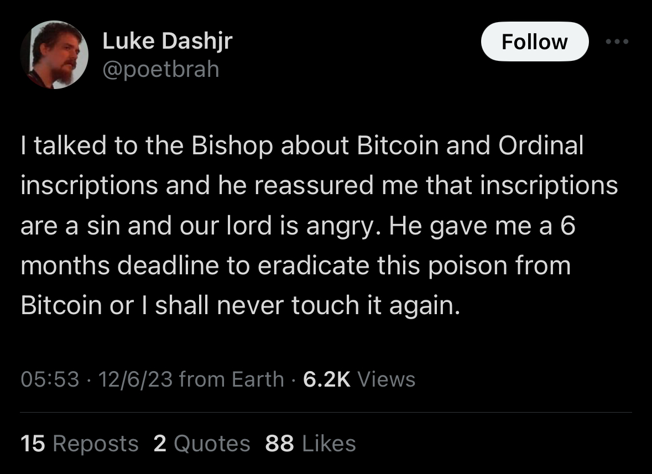
Task: Show the 88 Likes list
Action: click(x=311, y=444)
